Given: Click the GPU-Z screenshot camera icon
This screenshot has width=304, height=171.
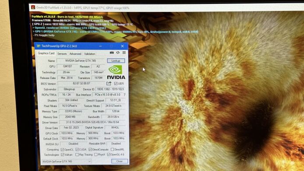Looking at the screenshot, I should click(x=112, y=53).
